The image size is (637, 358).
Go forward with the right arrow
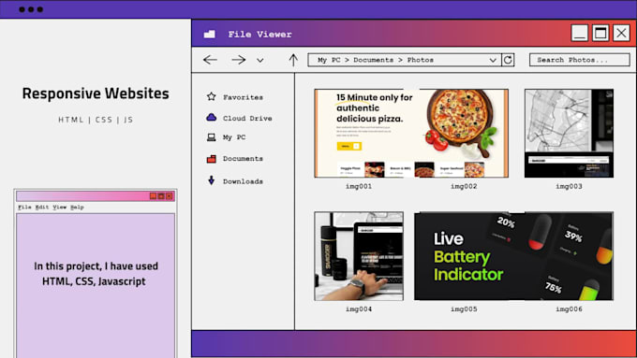(x=239, y=60)
